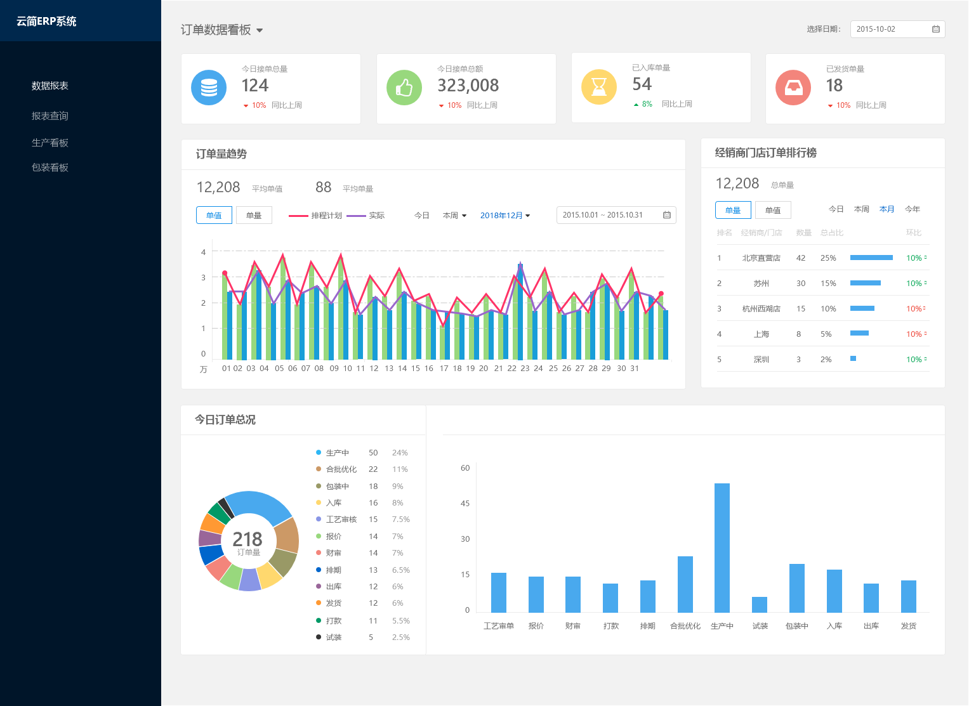Open 本周 dropdown in trend chart
This screenshot has width=969, height=706.
(454, 216)
